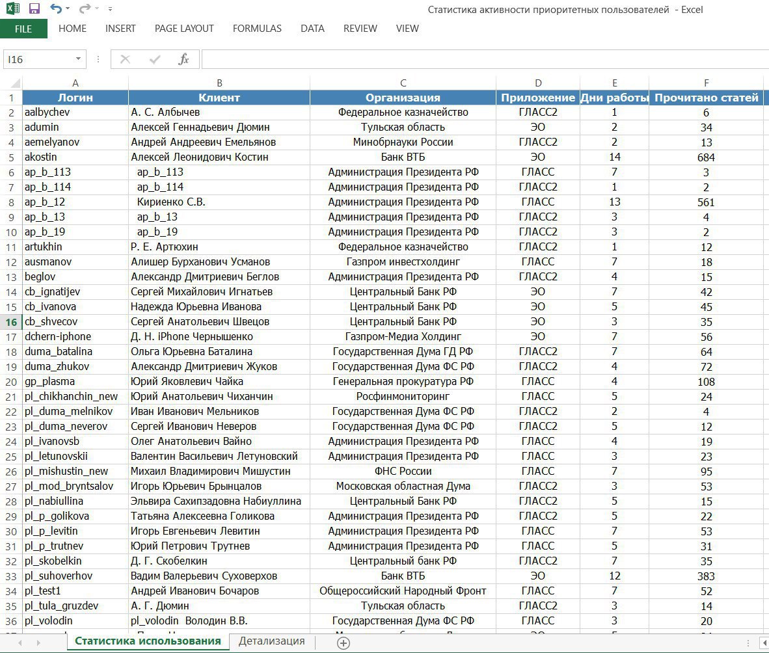Select login cell cb_shvecov
The width and height of the screenshot is (769, 653).
(x=75, y=321)
